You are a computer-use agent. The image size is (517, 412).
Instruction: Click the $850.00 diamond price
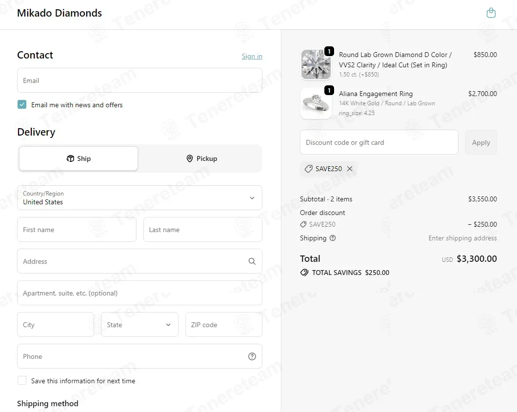pos(485,55)
